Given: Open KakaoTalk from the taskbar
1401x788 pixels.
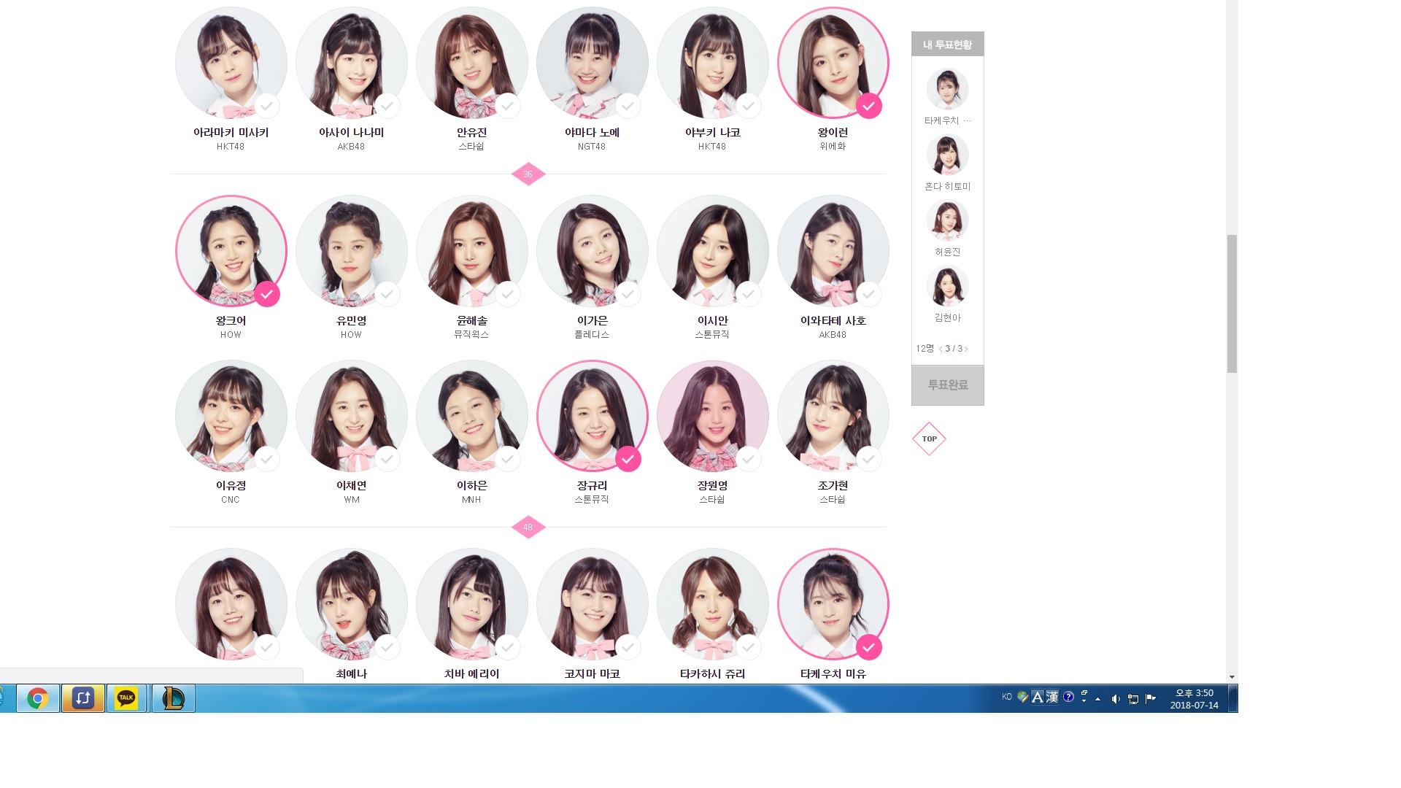Looking at the screenshot, I should [x=126, y=698].
